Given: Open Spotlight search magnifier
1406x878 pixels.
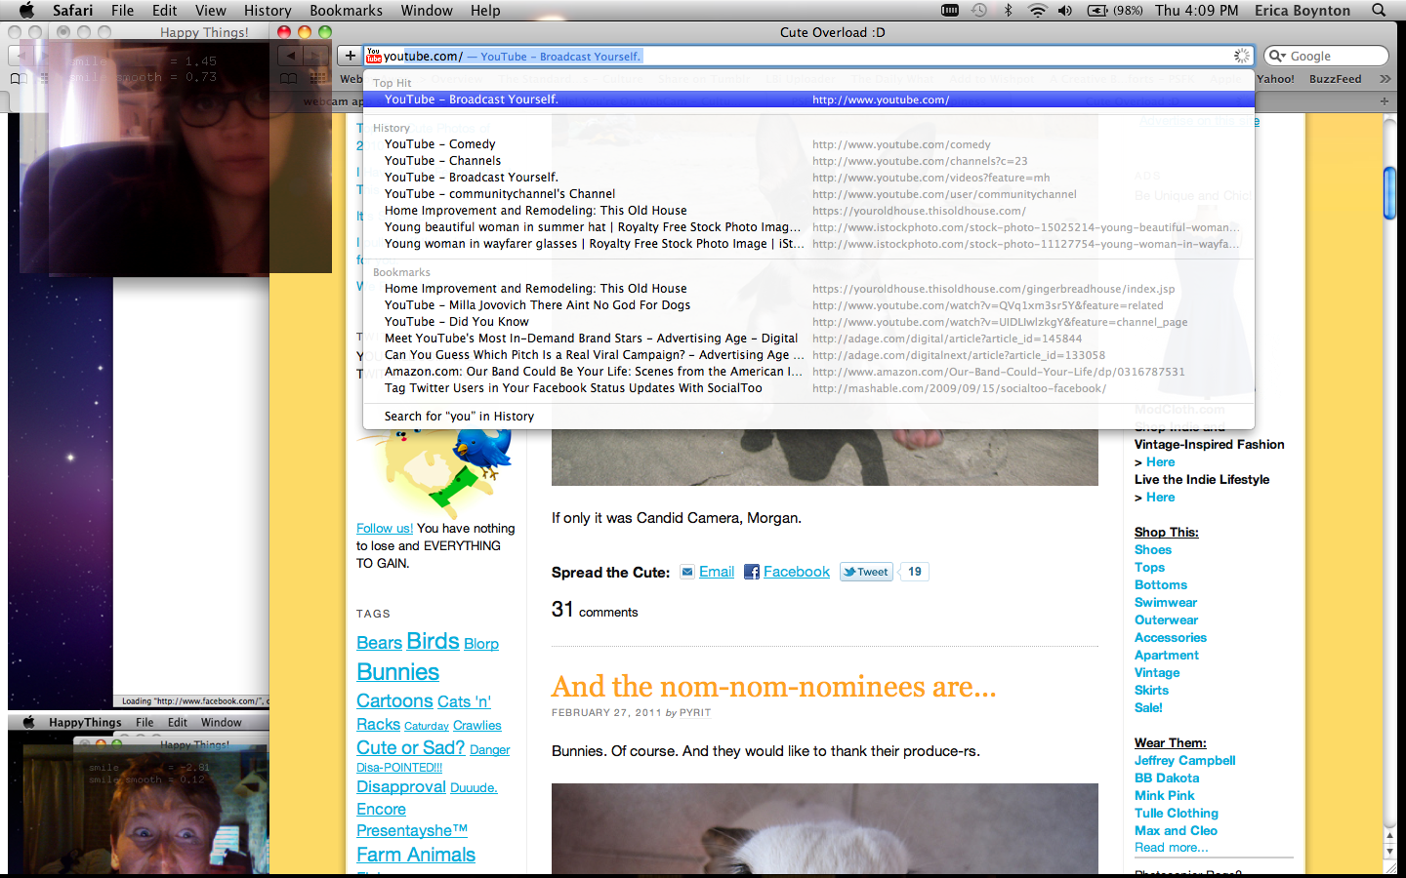Looking at the screenshot, I should pos(1379,10).
